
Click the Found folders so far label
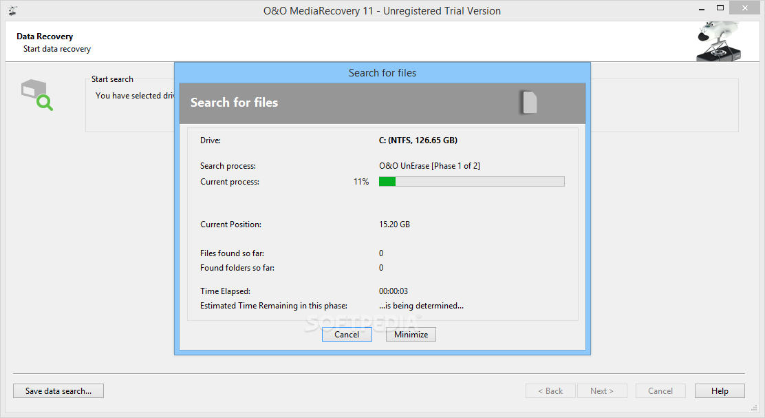pyautogui.click(x=237, y=268)
